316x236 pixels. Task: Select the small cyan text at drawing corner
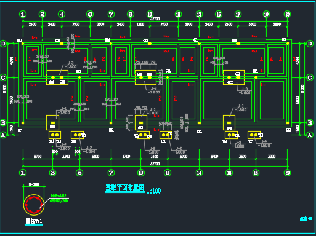[306, 219]
